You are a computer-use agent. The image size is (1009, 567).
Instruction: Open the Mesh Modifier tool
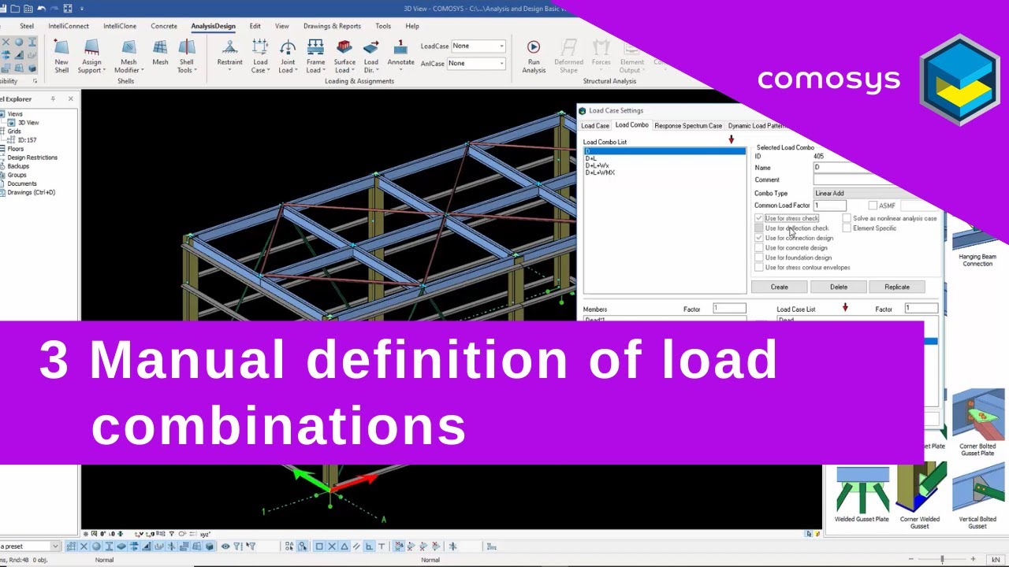pyautogui.click(x=128, y=57)
